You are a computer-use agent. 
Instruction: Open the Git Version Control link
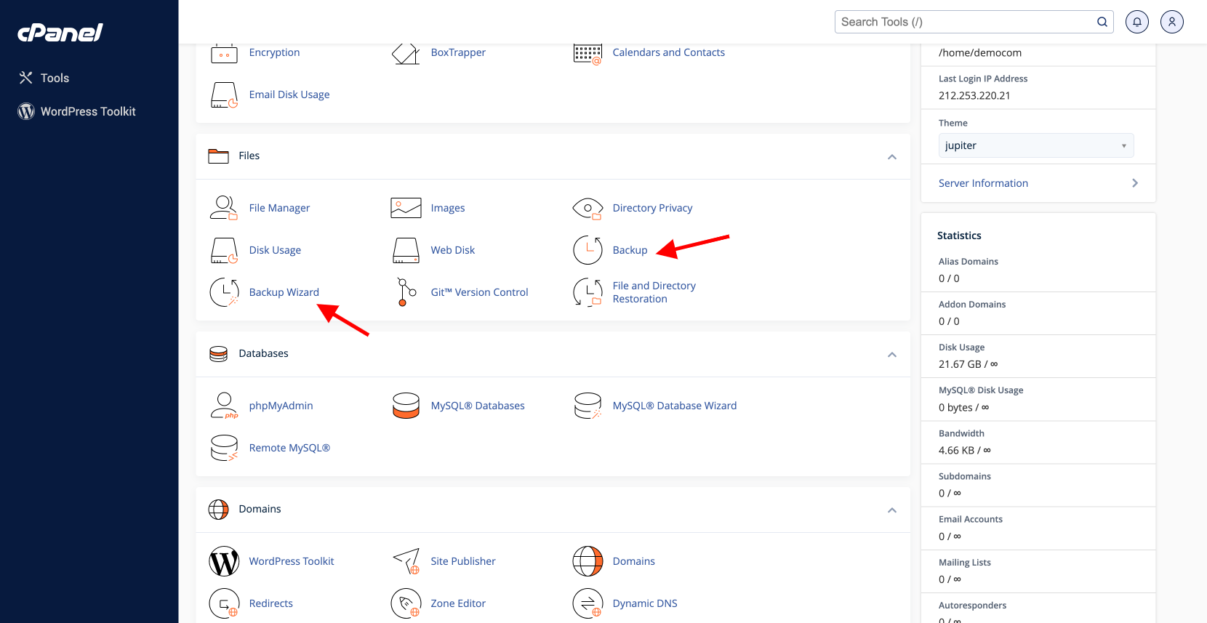pos(480,292)
